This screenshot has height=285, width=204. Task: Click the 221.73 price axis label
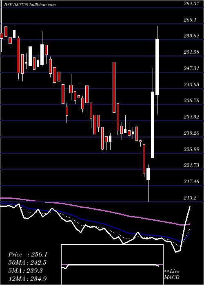[x=191, y=165]
